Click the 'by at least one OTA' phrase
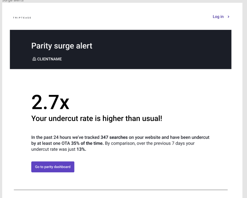247x198 pixels. tap(50, 143)
